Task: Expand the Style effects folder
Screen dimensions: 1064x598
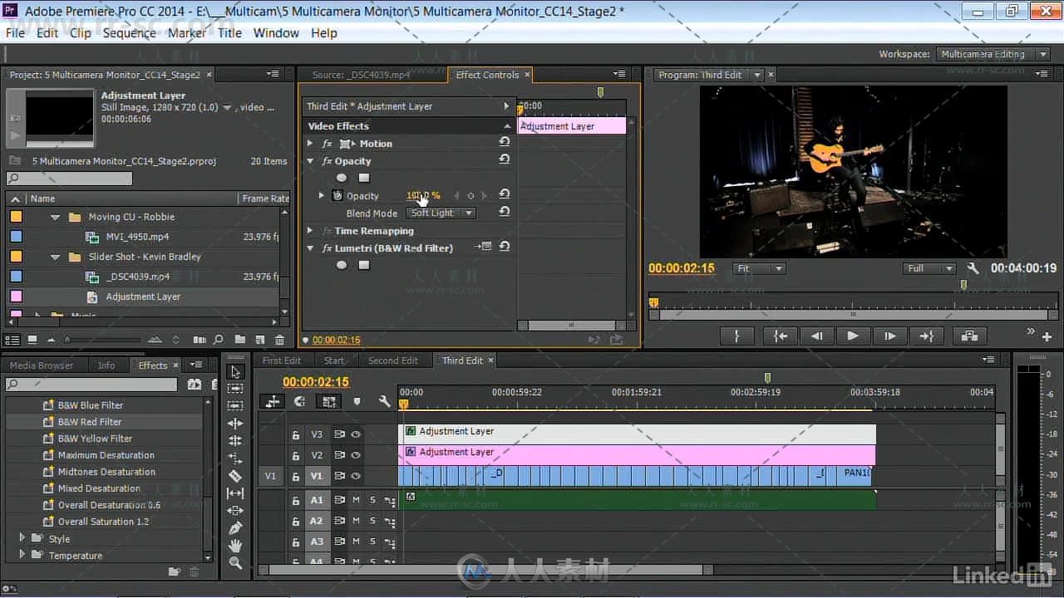Action: point(22,538)
